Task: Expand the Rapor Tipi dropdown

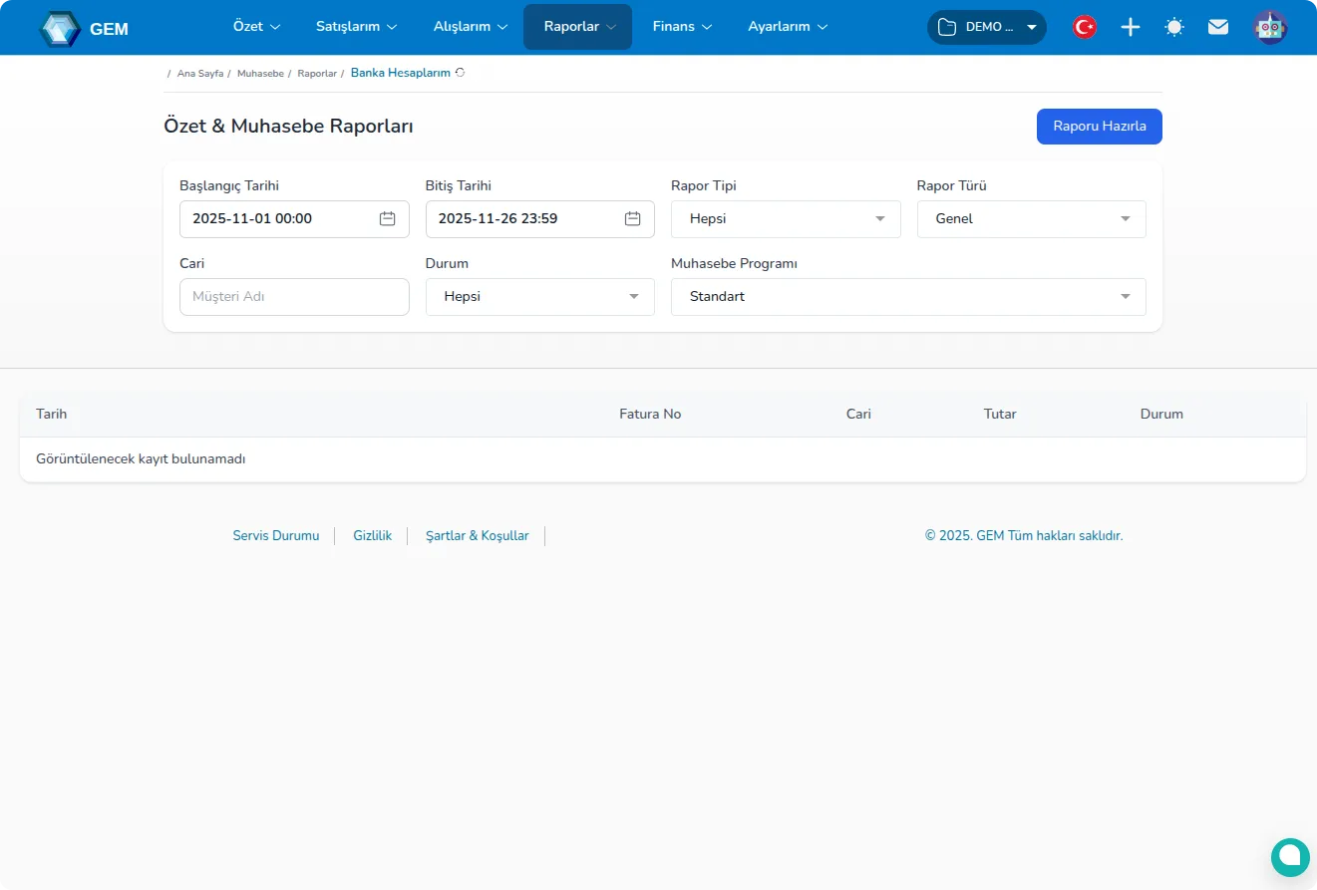Action: (x=786, y=219)
